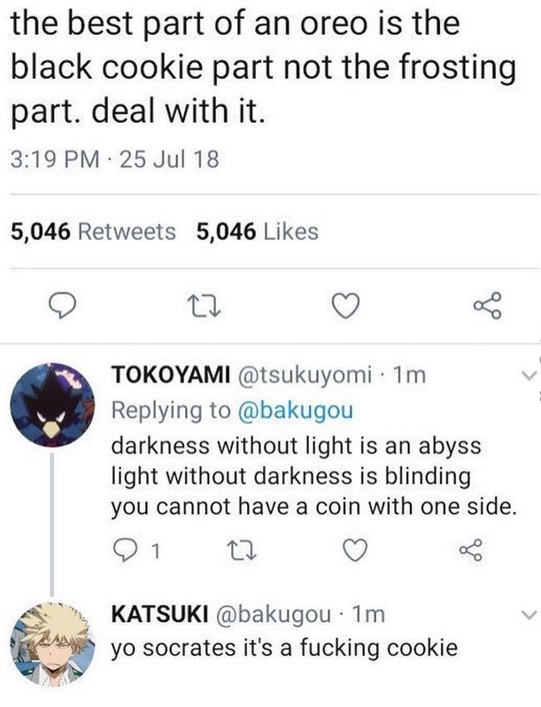
Task: Open the @bakugou mention link
Action: [x=295, y=411]
